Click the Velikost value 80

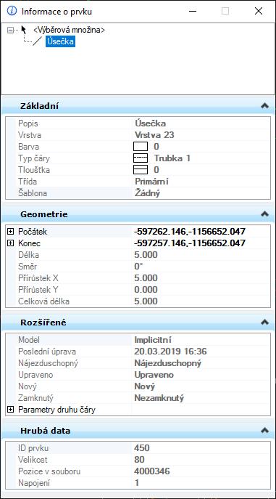click(x=139, y=460)
